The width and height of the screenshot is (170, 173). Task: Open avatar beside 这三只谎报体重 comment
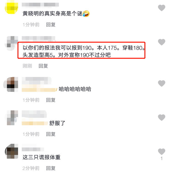[11, 151]
